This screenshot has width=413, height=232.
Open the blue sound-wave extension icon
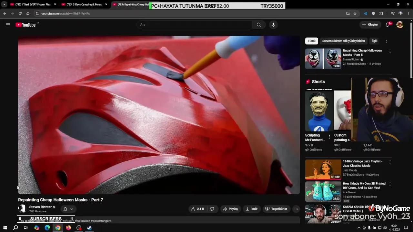point(366,14)
